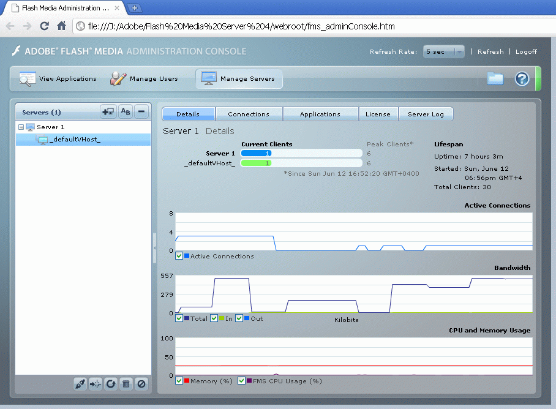This screenshot has height=409, width=556.
Task: Click the Logoff link
Action: [526, 52]
